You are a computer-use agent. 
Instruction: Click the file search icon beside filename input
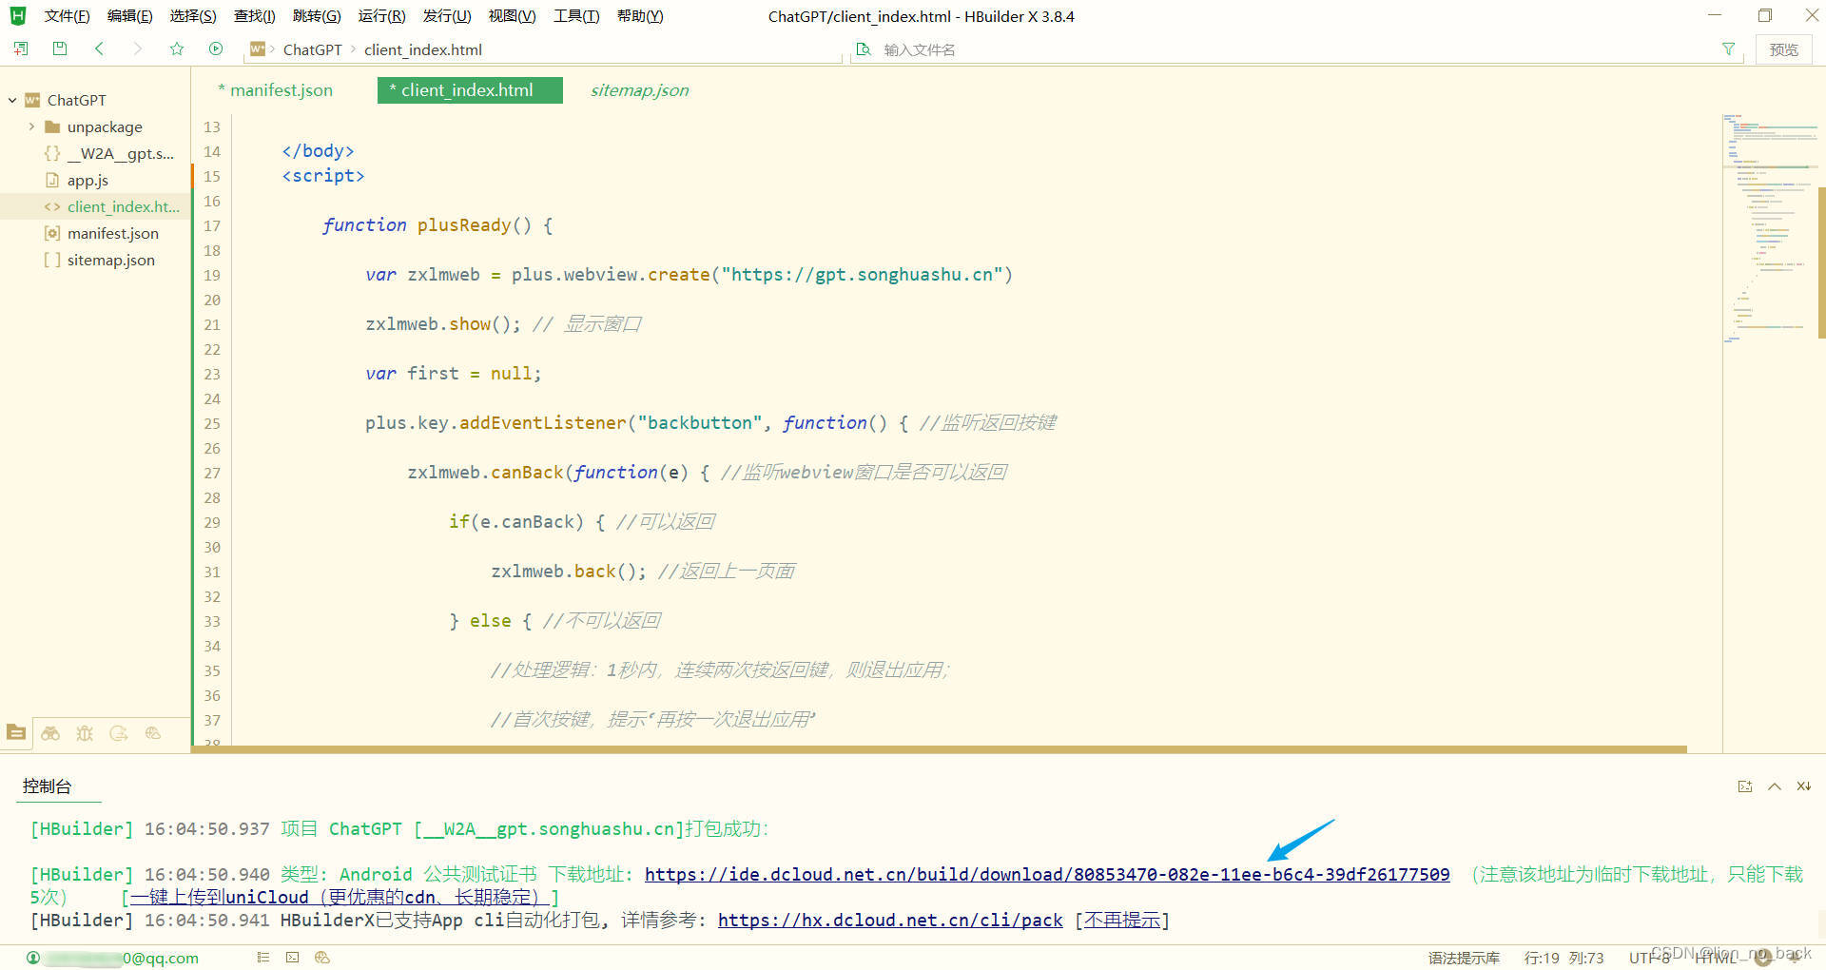click(864, 49)
